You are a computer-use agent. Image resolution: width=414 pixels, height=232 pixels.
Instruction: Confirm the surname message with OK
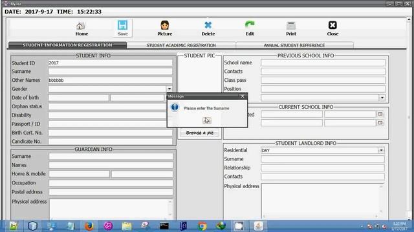tap(207, 121)
